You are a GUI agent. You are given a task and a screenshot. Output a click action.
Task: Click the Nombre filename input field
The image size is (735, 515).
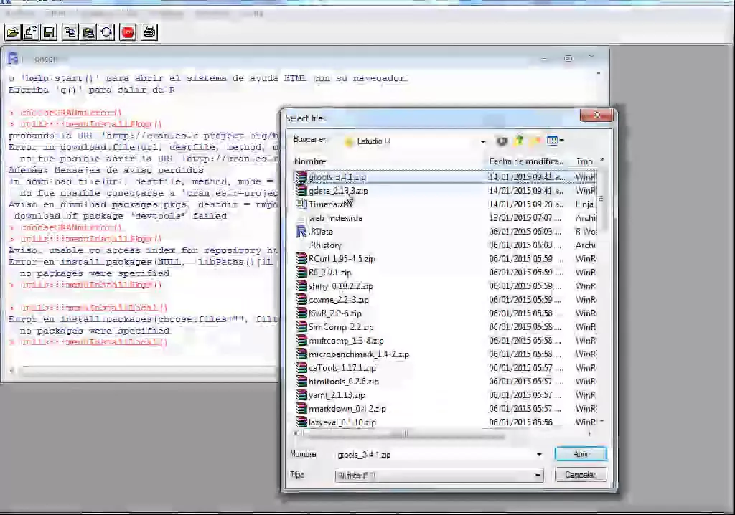click(434, 455)
